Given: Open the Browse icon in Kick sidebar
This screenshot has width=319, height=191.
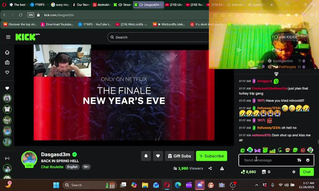Looking at the screenshot, I should point(7,62).
